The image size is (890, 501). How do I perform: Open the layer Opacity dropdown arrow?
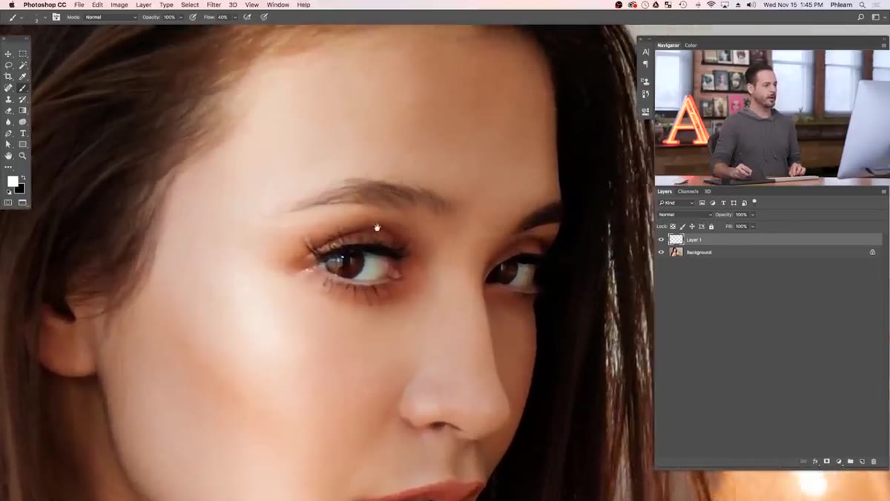pyautogui.click(x=753, y=215)
